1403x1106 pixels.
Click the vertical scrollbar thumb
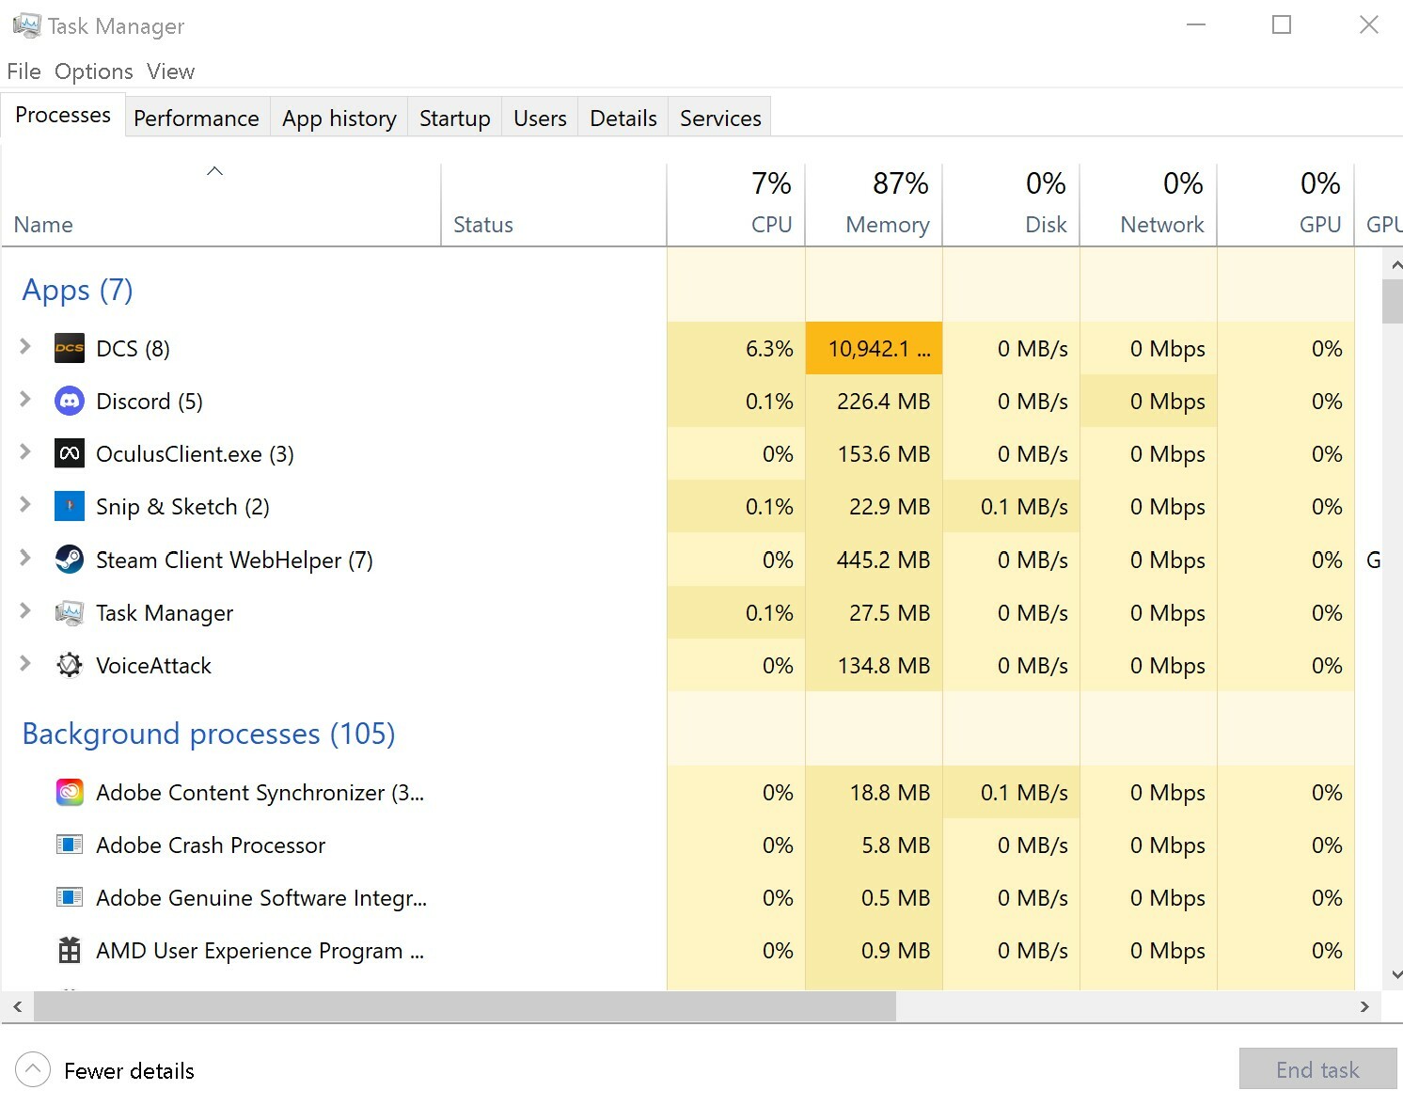pyautogui.click(x=1393, y=302)
